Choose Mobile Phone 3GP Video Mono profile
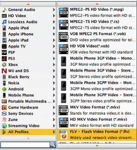137x150 pixels. (97, 61)
